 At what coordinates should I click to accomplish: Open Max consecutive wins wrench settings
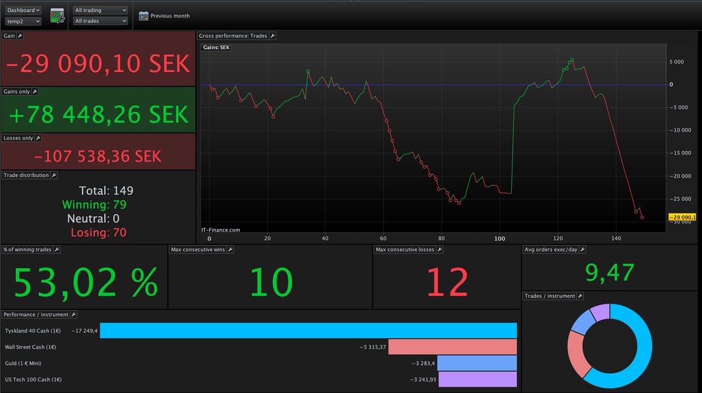point(230,250)
